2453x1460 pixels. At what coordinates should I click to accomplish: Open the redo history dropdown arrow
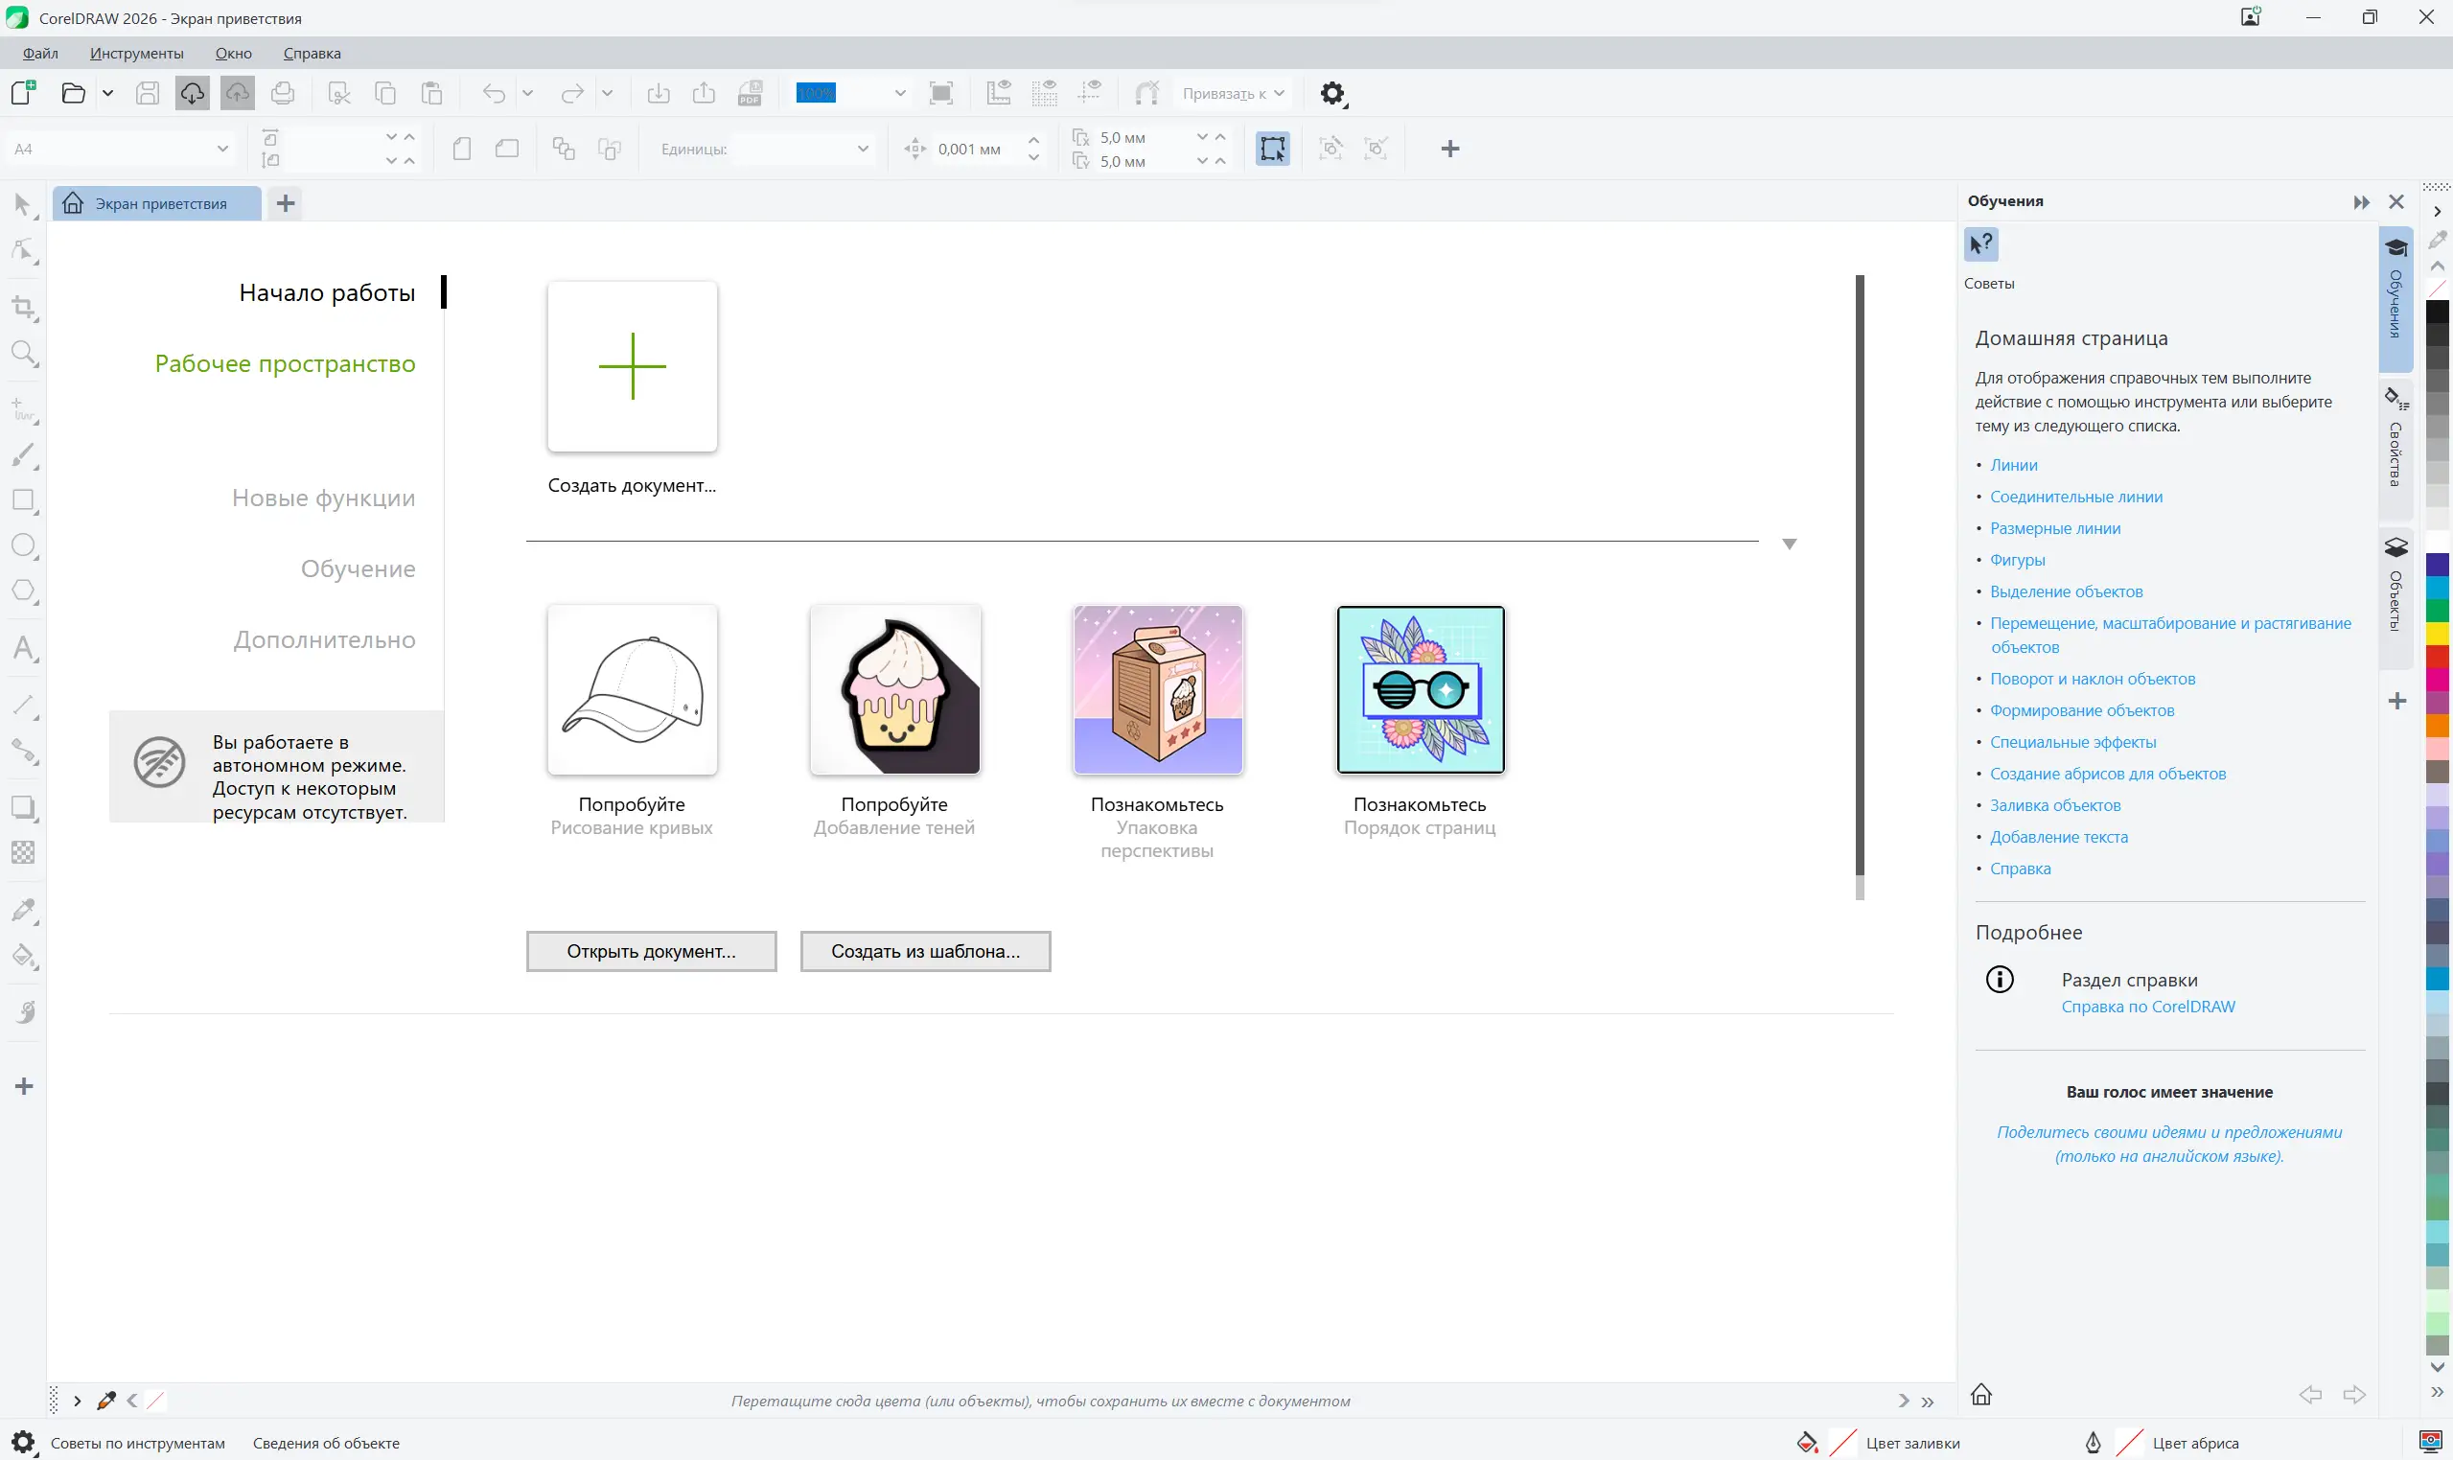[x=607, y=93]
